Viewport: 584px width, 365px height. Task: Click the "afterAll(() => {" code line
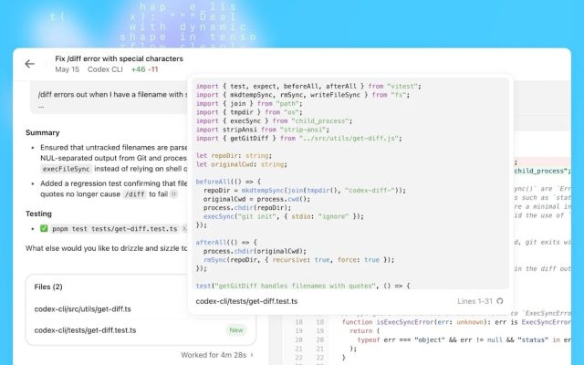(x=226, y=243)
